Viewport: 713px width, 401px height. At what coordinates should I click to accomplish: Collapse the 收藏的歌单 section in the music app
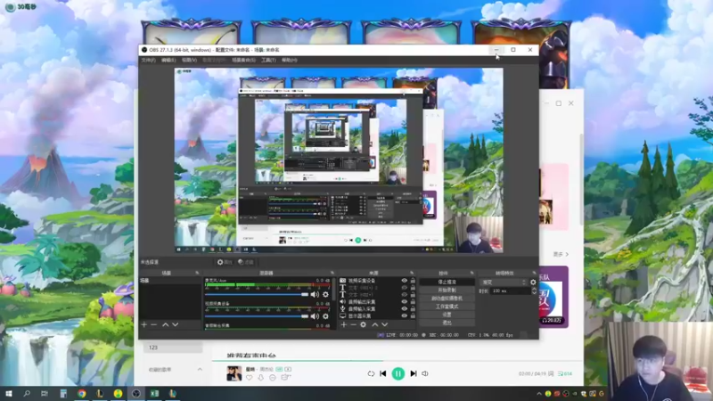[200, 370]
